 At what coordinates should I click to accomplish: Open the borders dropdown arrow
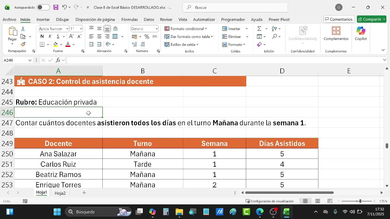pos(48,44)
